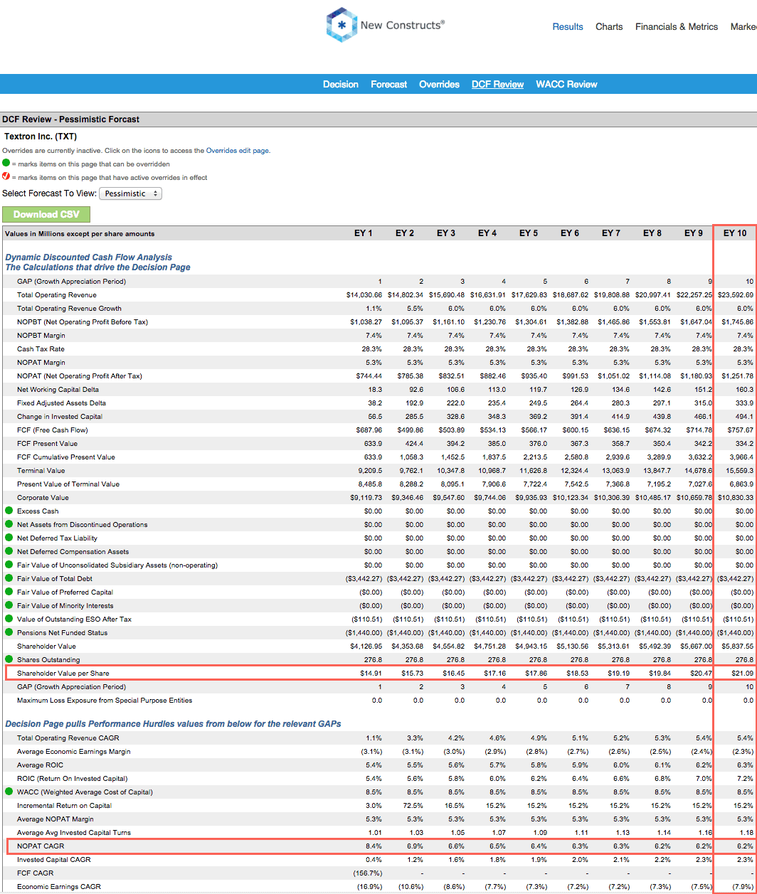The width and height of the screenshot is (757, 894).
Task: Click the Total Operating Revenue row label
Action: (57, 294)
